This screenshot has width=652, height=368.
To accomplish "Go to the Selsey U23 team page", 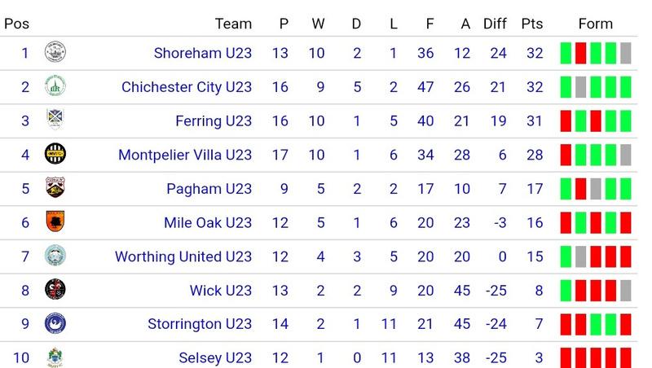I will coord(215,357).
